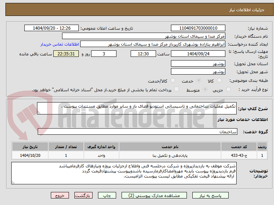
Task: Click service name پایان‌دهی و تکمیل بنا
Action: [x=170, y=155]
